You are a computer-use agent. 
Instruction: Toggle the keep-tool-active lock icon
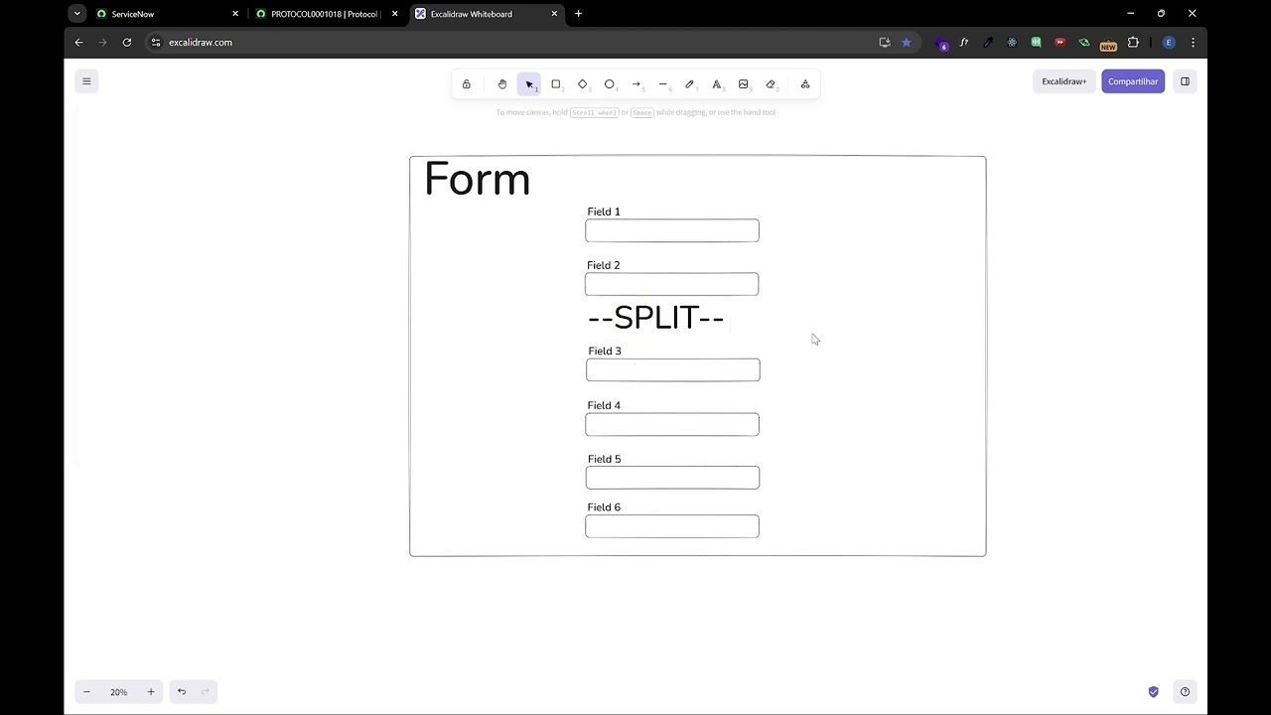466,84
